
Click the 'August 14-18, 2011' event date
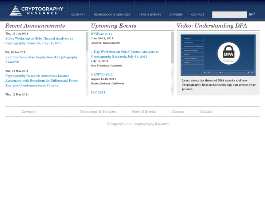tap(104, 79)
